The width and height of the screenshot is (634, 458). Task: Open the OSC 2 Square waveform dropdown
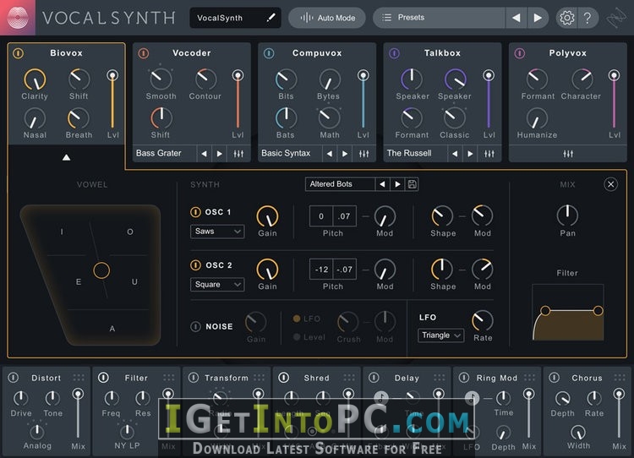(x=217, y=285)
